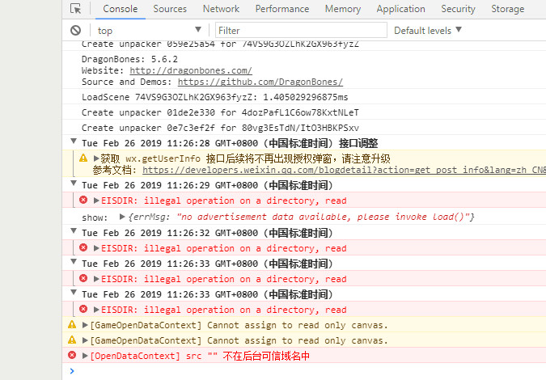Screen dimensions: 546x380
Task: Click the console prompt input line
Action: [307, 371]
